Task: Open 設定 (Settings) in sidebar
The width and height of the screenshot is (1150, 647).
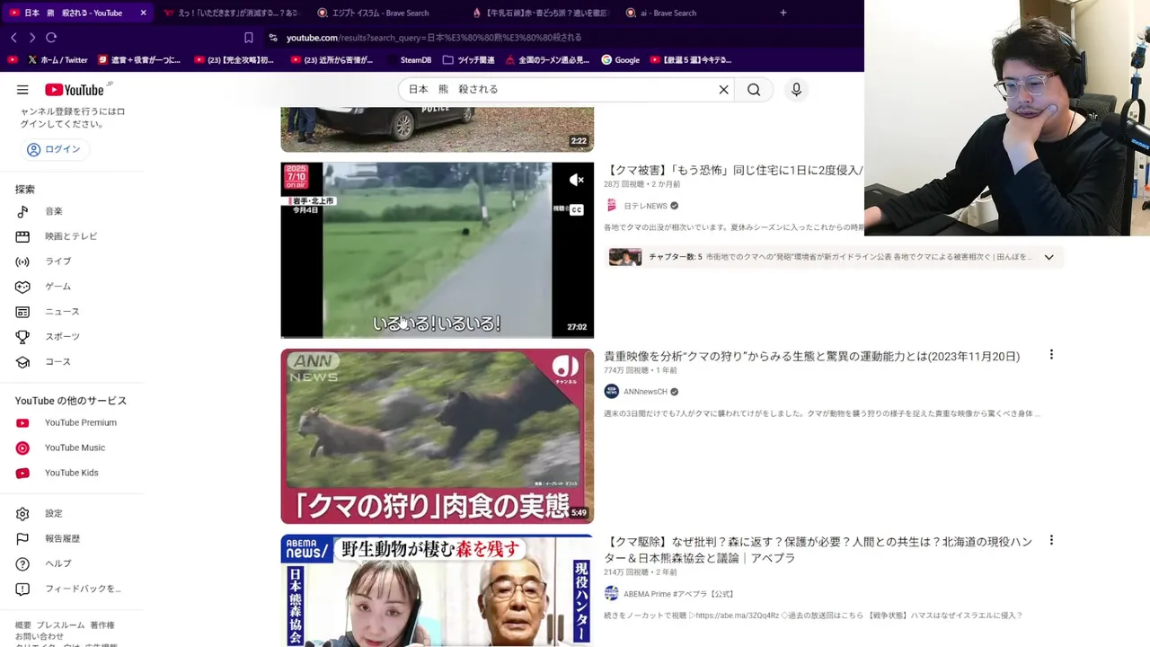Action: tap(72, 514)
